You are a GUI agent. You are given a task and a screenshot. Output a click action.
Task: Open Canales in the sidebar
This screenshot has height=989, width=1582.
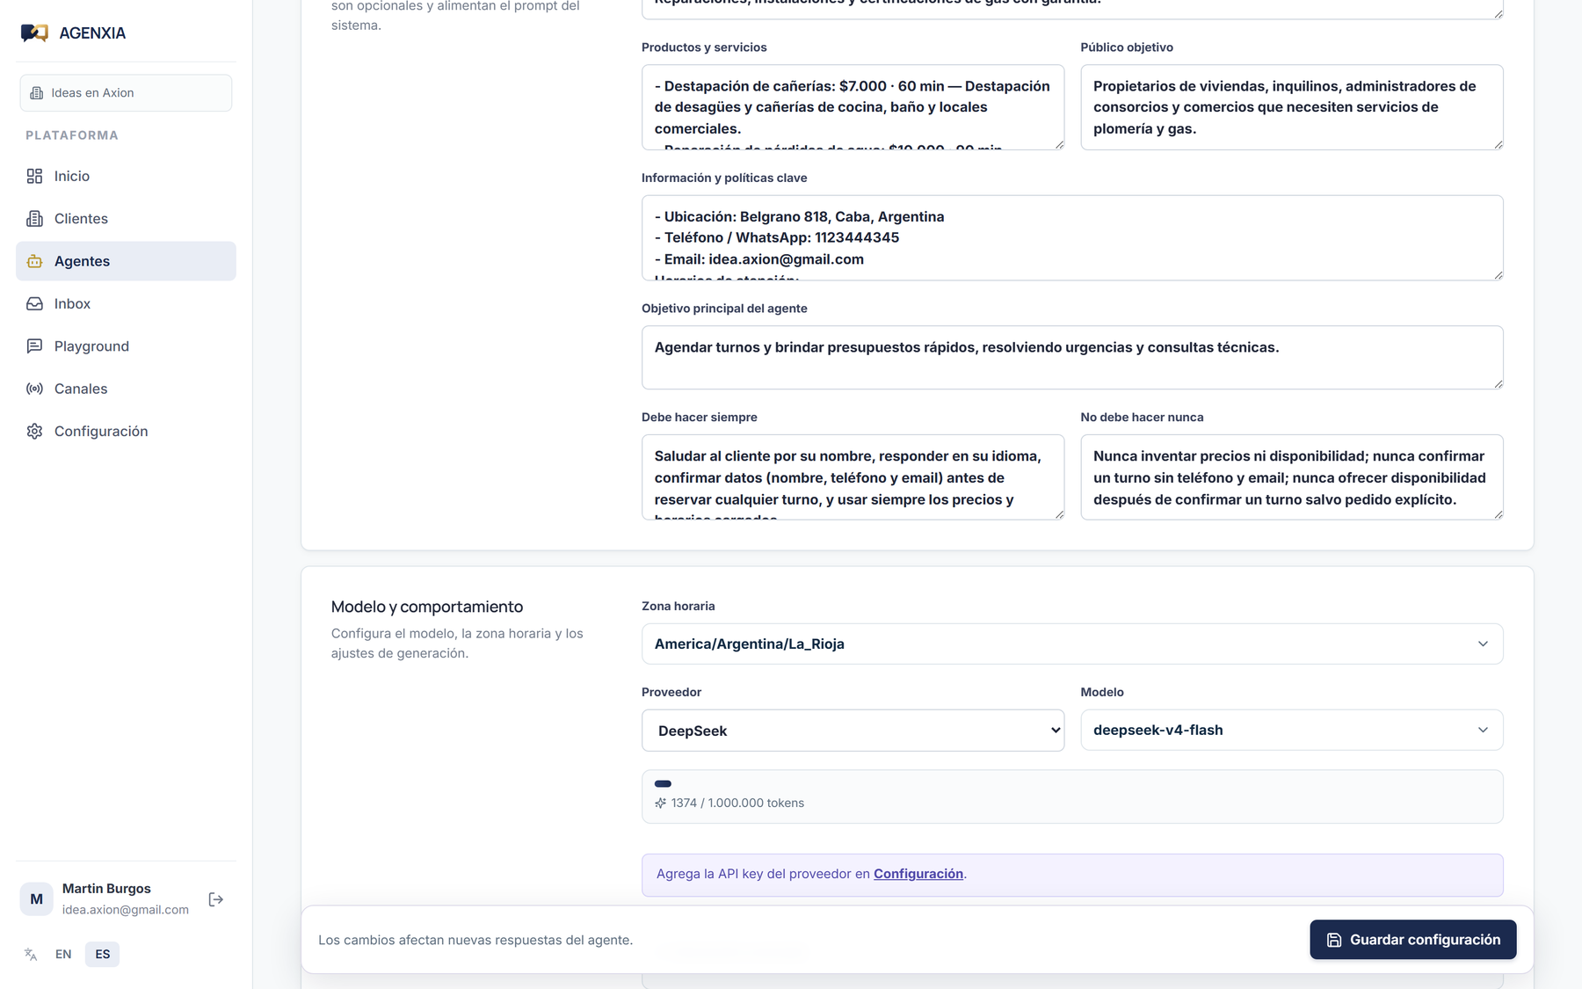[126, 389]
